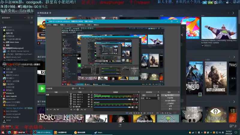Click the top streaming button in OBS controls
The width and height of the screenshot is (240, 135).
point(170,95)
